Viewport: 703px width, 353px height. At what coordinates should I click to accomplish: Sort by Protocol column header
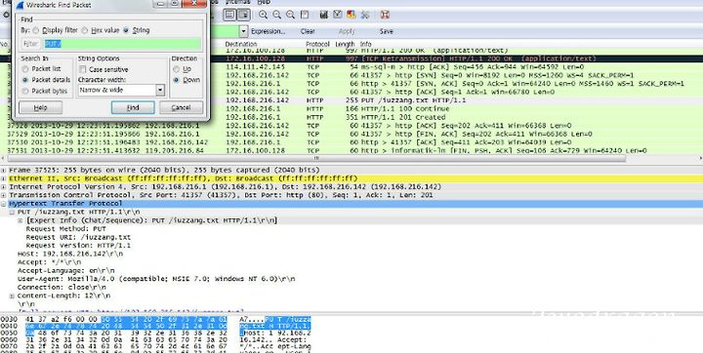(318, 44)
